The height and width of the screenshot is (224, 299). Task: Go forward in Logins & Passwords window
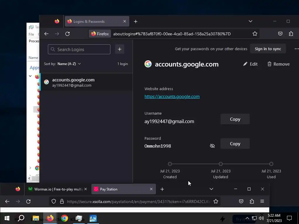(x=57, y=34)
